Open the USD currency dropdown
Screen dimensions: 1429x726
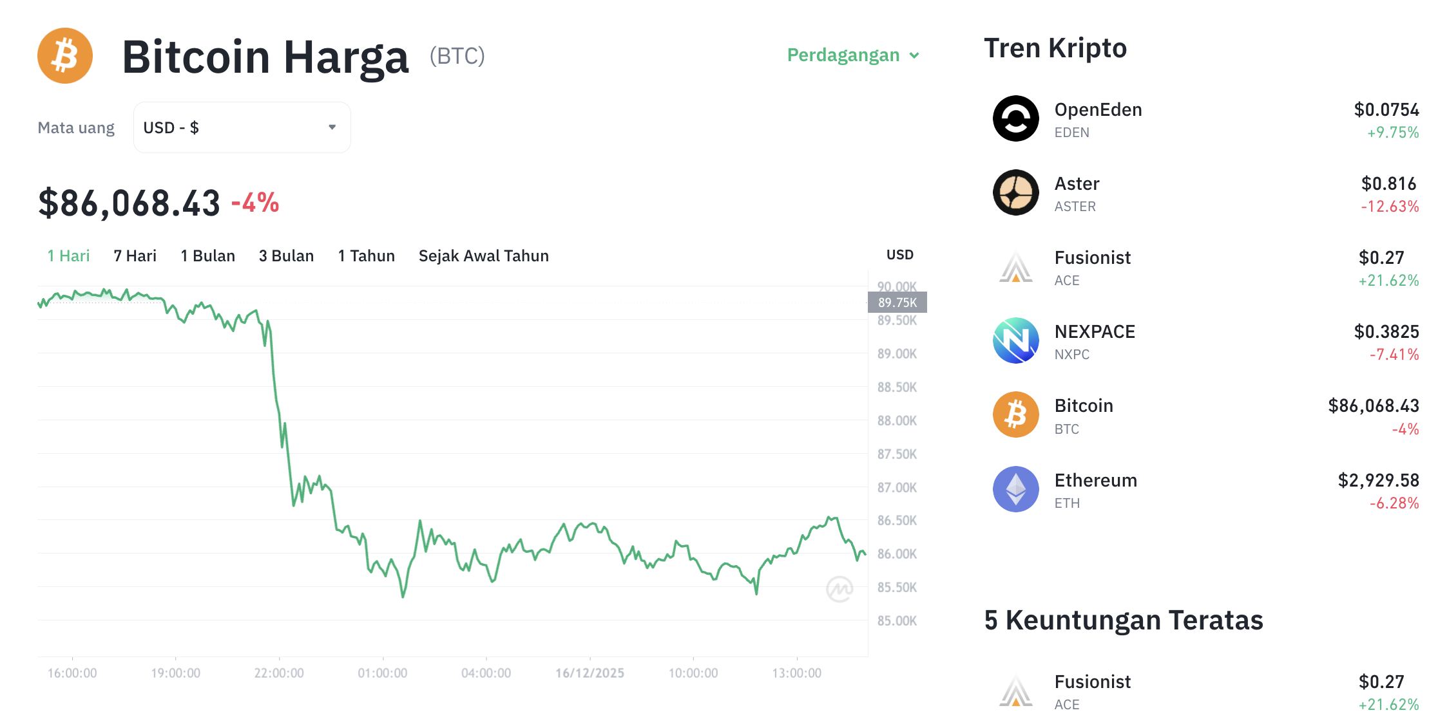coord(242,127)
